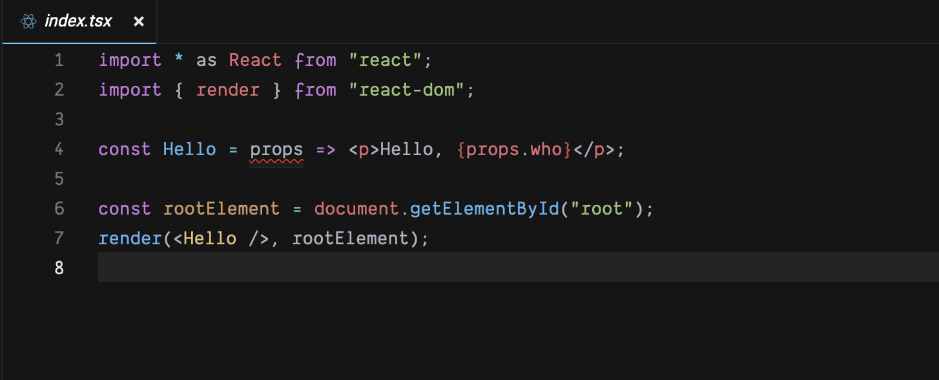Viewport: 939px width, 380px height.
Task: Close the index.tsx tab
Action: (139, 21)
